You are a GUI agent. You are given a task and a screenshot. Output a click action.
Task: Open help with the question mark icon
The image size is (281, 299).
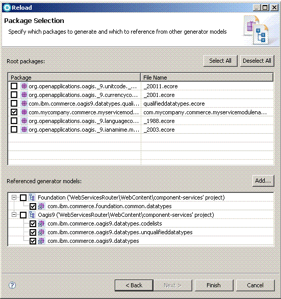pos(12,285)
